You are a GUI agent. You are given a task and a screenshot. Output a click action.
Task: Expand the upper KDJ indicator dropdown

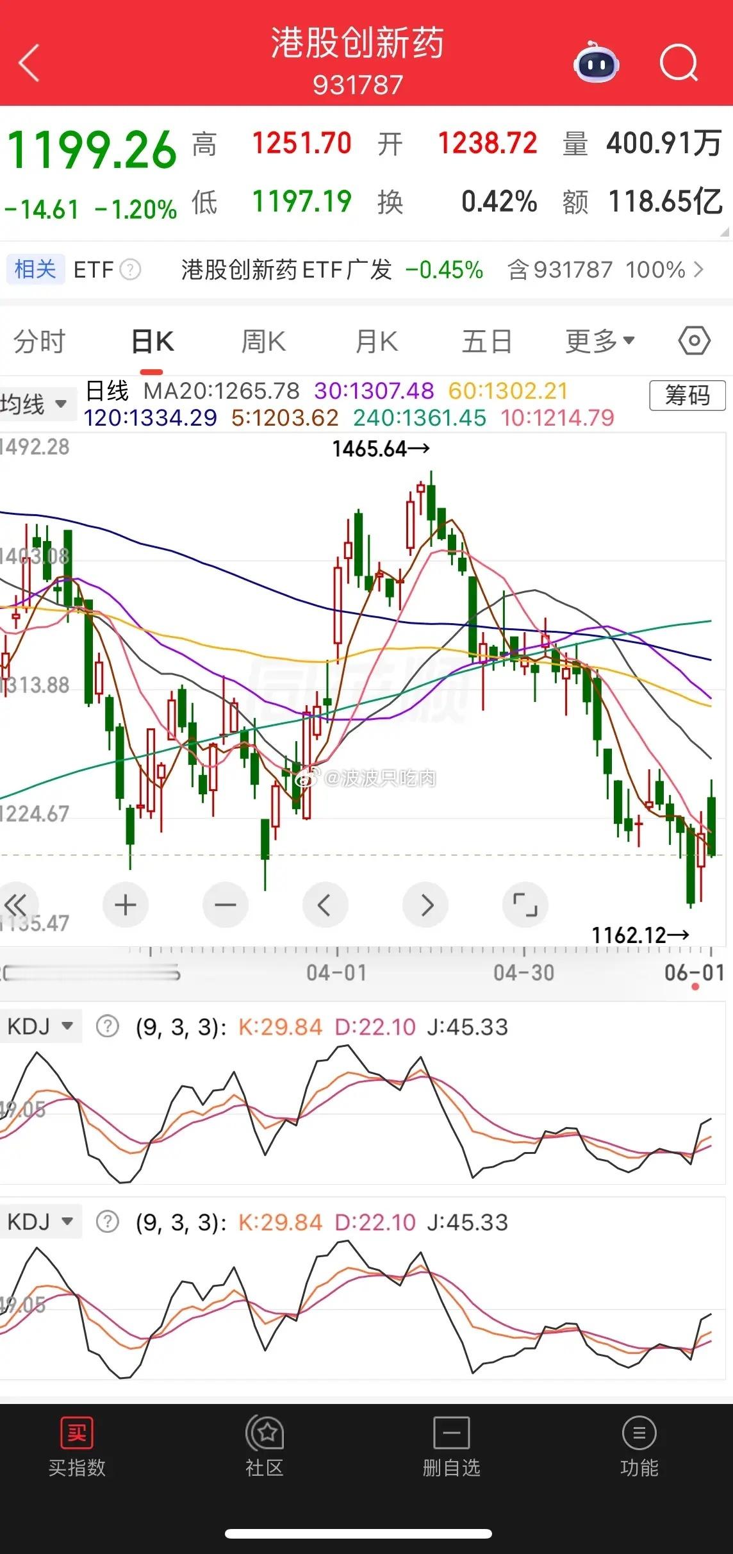pos(40,1026)
